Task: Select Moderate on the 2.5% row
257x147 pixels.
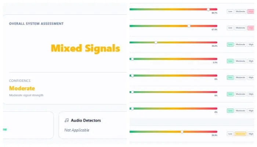Action: tap(240, 61)
